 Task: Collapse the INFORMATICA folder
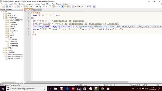[4, 18]
